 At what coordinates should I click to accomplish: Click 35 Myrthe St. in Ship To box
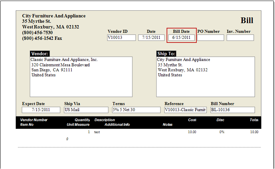[x=170, y=65]
